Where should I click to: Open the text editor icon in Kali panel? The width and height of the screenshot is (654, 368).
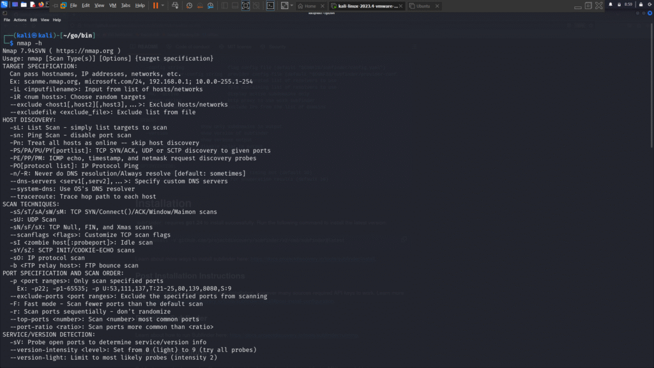(x=33, y=5)
